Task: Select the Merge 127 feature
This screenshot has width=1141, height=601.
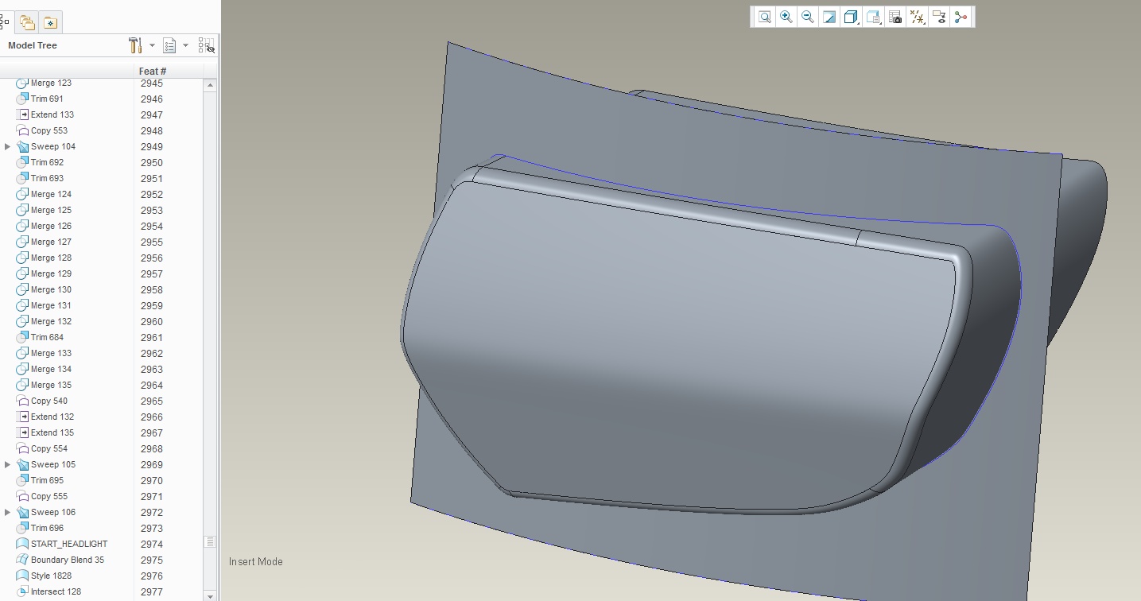Action: tap(51, 242)
